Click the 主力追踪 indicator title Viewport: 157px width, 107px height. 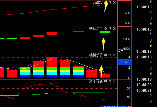pyautogui.click(x=96, y=3)
